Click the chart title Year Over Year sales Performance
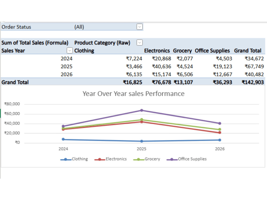The height and width of the screenshot is (200, 267). 133,94
